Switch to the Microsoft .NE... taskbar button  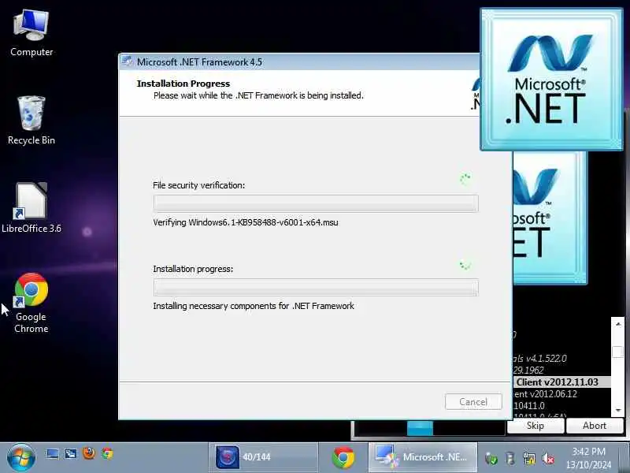coord(423,457)
